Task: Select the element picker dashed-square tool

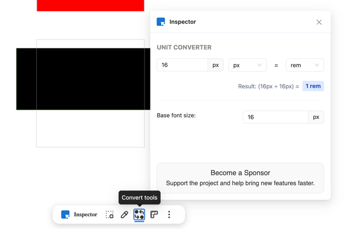Action: (x=110, y=215)
